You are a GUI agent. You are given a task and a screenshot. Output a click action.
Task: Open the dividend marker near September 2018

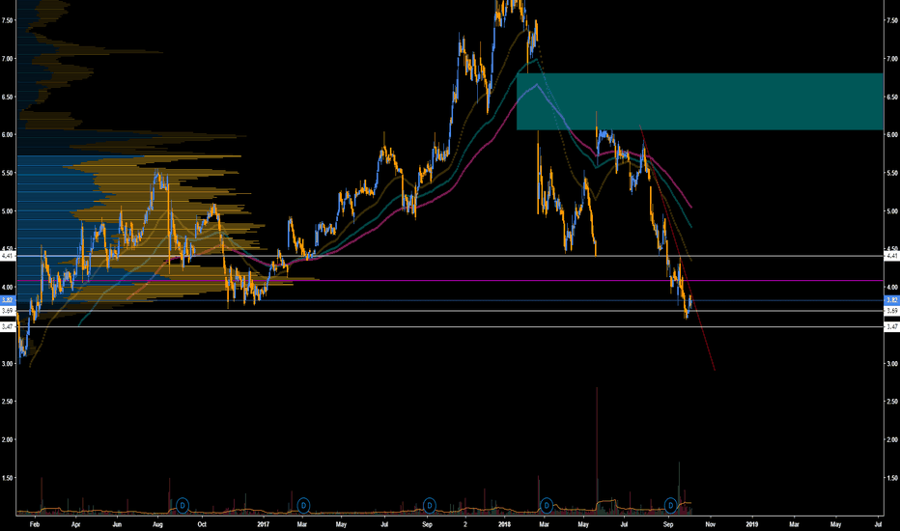[x=670, y=505]
